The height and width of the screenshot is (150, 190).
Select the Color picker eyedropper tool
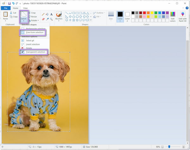pos(47,19)
